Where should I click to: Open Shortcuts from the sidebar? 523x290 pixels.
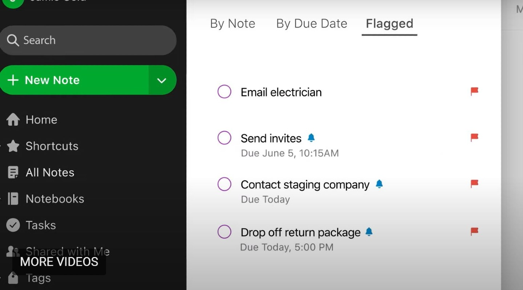tap(13, 146)
